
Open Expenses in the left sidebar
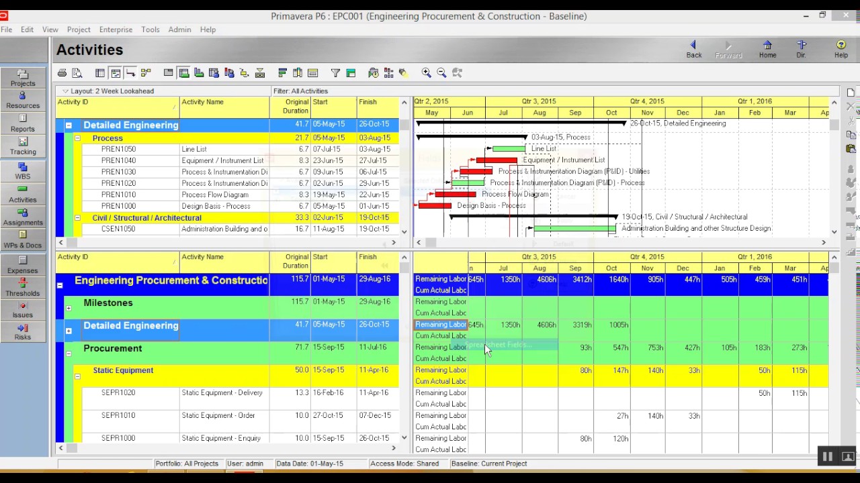coord(22,265)
